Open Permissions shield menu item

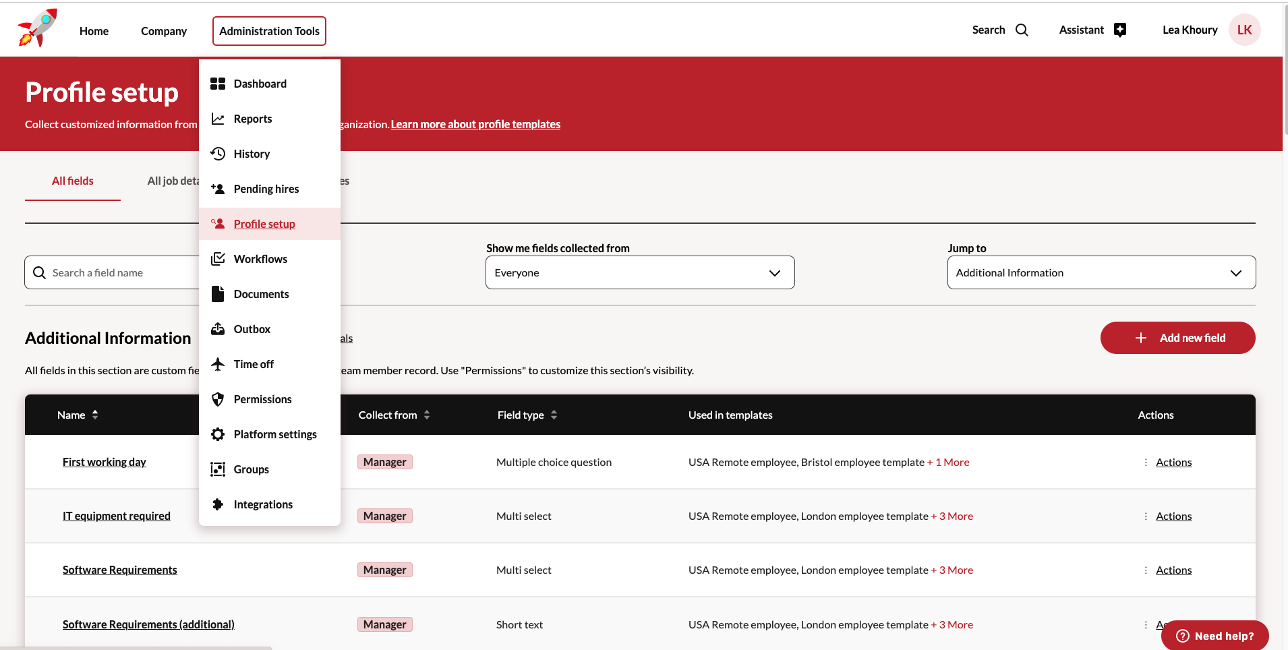point(262,399)
